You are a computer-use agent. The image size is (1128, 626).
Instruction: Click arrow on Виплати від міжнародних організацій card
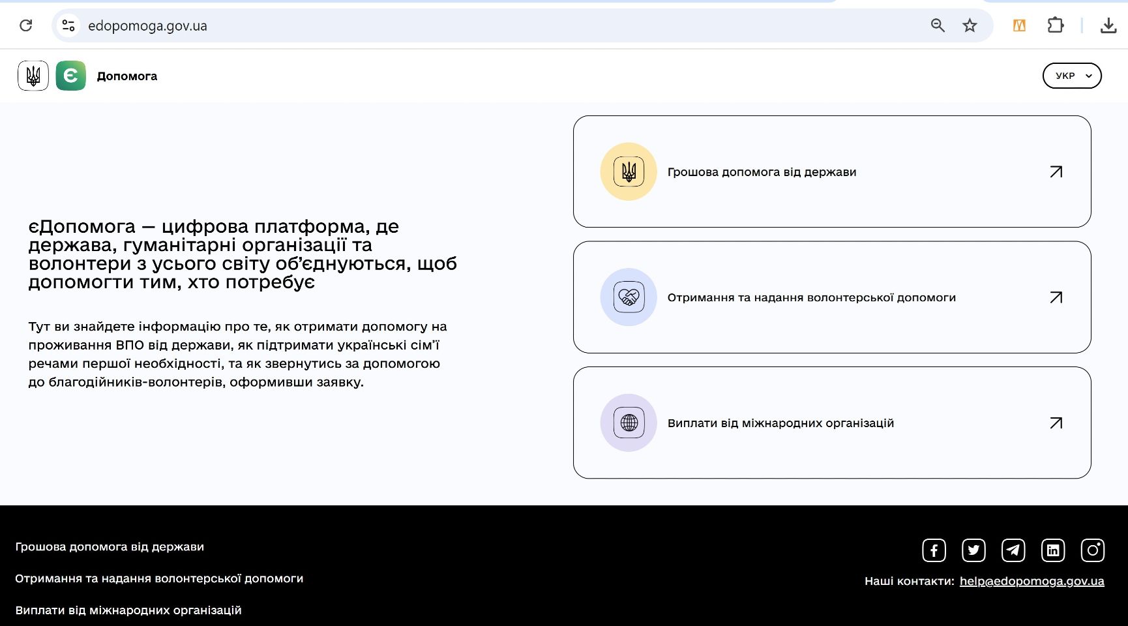(x=1056, y=423)
